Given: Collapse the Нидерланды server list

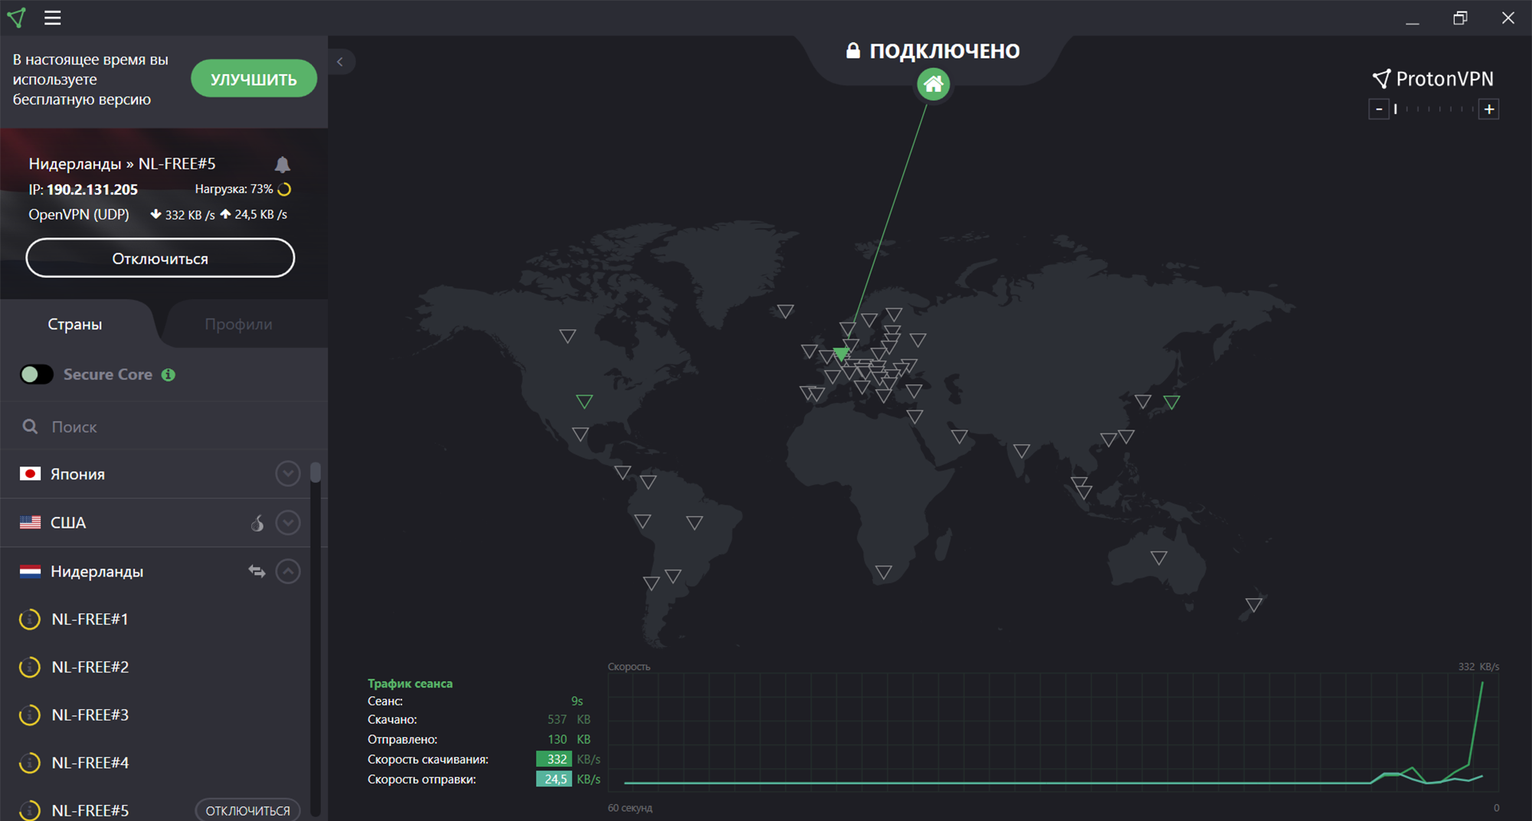Looking at the screenshot, I should (288, 571).
